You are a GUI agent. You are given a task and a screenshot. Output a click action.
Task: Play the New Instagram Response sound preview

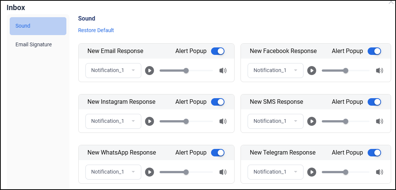coord(150,121)
